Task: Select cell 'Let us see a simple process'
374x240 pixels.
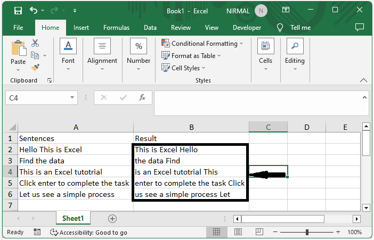Action: point(76,194)
